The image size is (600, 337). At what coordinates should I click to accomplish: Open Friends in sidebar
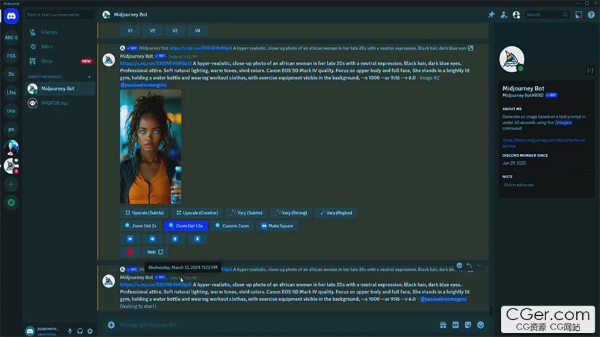(x=60, y=32)
